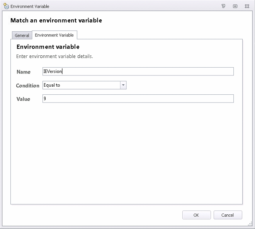
Task: Close the Environment Variable dialog
Action: (246, 6)
